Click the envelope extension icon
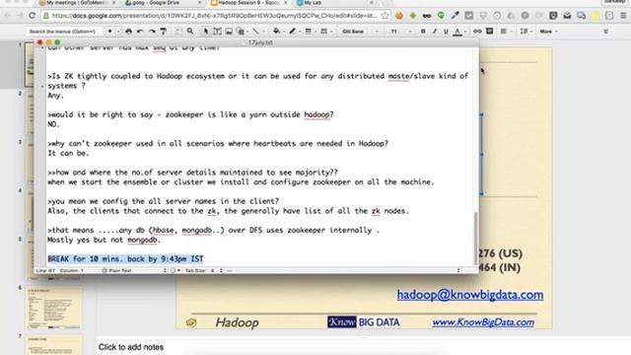 click(567, 16)
